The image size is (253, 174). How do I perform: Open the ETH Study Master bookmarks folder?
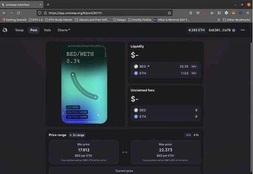tap(59, 20)
